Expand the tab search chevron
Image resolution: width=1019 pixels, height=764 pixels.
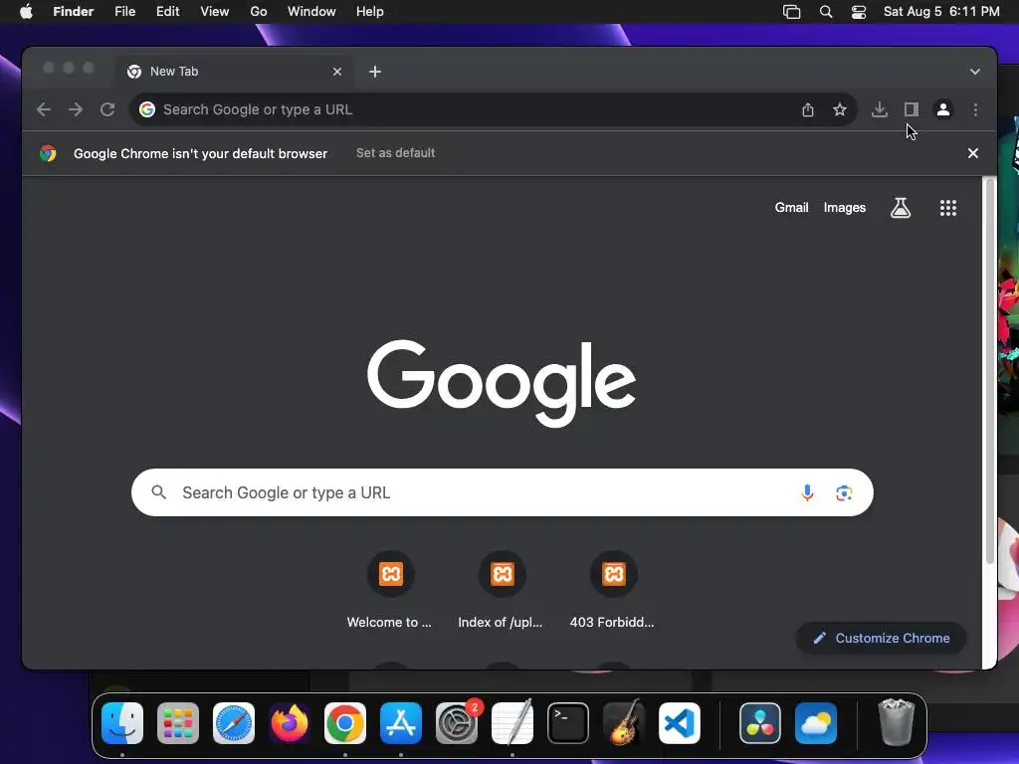click(x=975, y=72)
